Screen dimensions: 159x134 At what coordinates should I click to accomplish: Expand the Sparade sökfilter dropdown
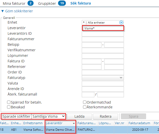coord(48,116)
